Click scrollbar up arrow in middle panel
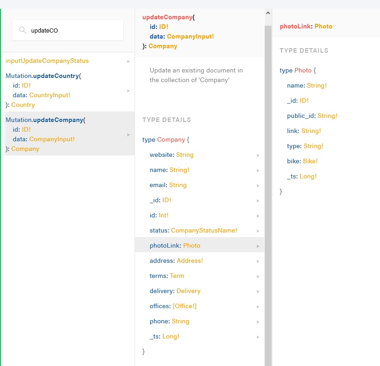Screen dimensions: 380x366 click(x=268, y=13)
